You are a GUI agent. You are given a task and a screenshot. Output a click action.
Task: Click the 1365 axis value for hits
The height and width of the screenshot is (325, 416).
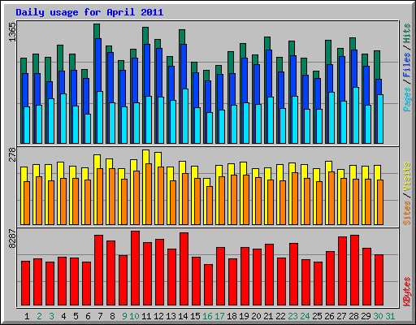pos(12,32)
